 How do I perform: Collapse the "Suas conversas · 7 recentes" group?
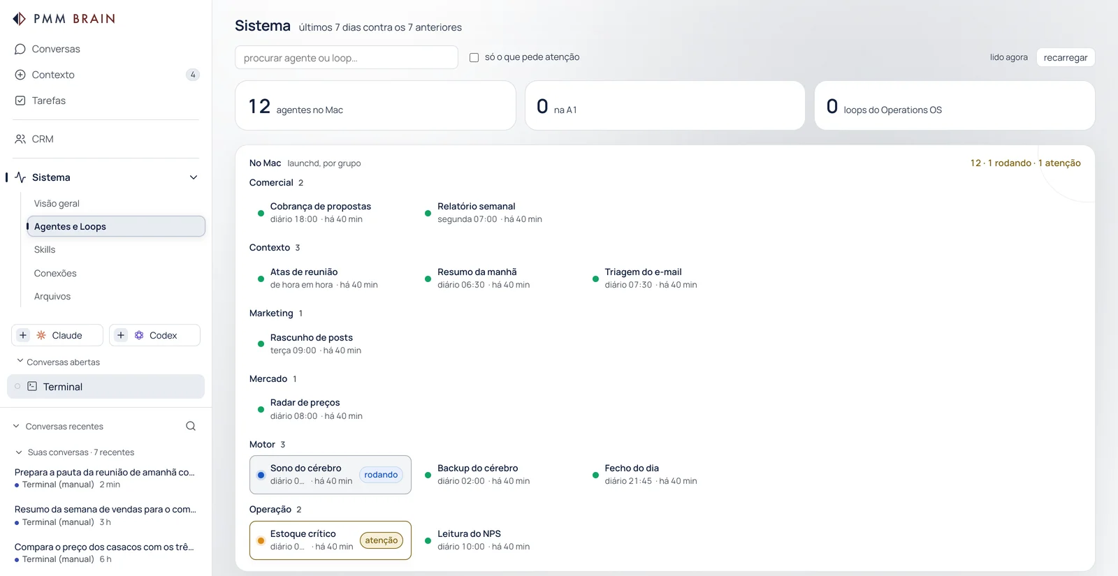(x=19, y=452)
